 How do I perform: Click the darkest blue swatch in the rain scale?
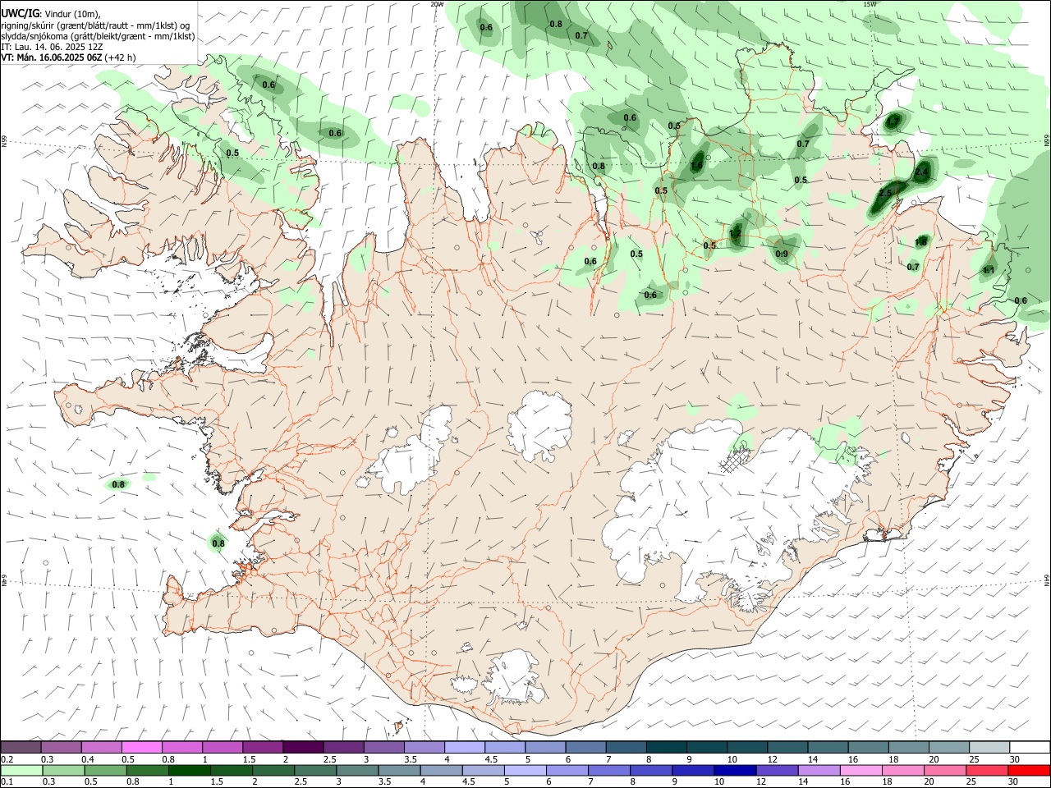[733, 771]
